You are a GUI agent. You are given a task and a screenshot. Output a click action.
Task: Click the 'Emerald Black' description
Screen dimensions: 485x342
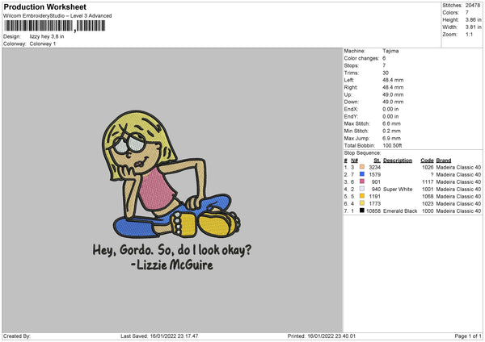(400, 211)
